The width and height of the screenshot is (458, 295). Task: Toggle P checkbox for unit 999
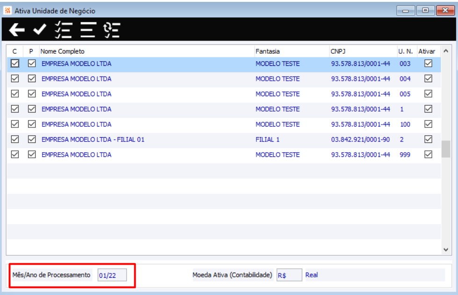(32, 155)
